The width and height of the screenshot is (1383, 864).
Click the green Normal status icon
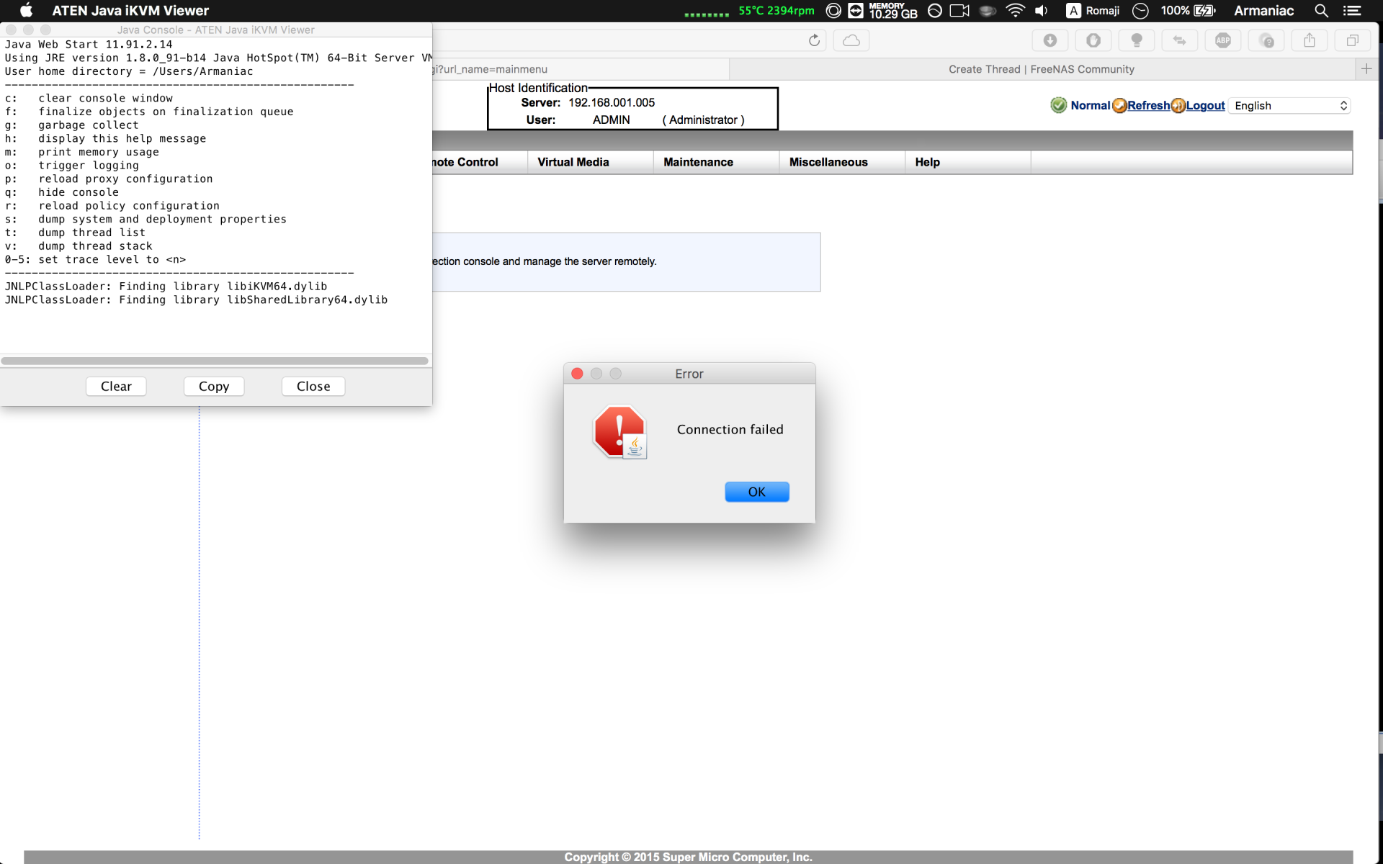click(x=1058, y=106)
